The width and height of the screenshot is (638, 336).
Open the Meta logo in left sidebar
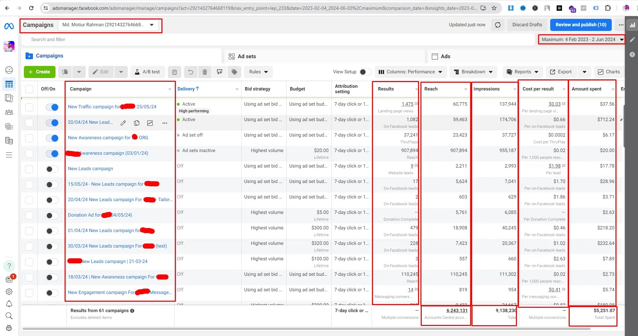click(x=9, y=26)
